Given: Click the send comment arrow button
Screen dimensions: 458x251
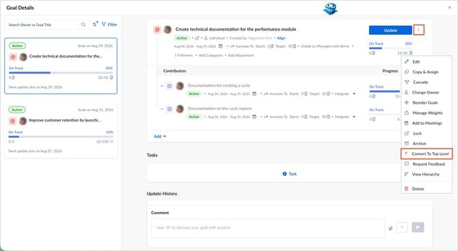Looking at the screenshot, I should [x=418, y=227].
